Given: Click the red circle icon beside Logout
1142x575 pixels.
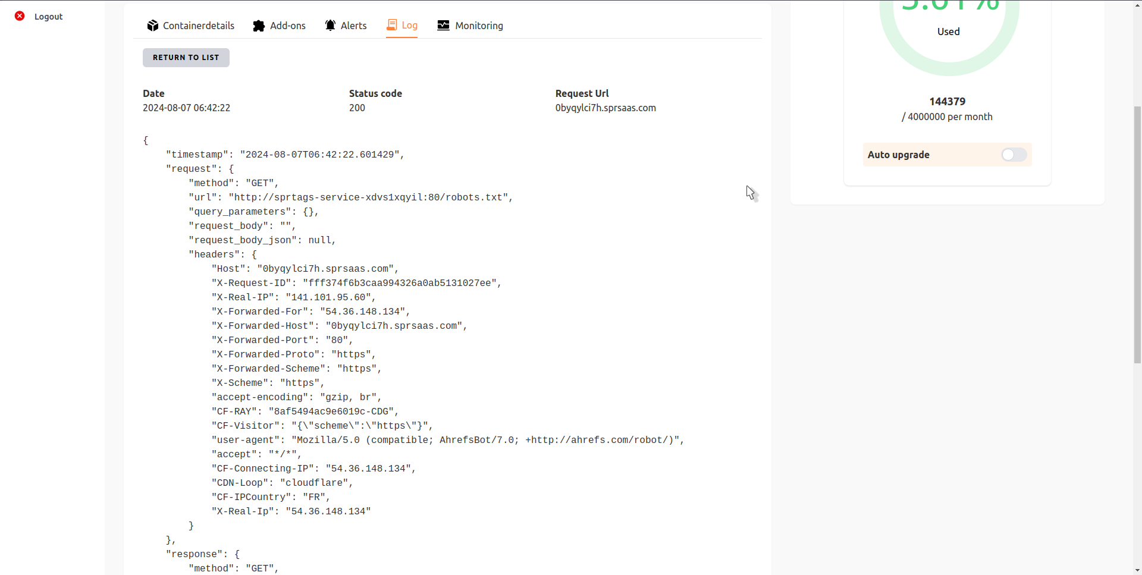Looking at the screenshot, I should (20, 16).
